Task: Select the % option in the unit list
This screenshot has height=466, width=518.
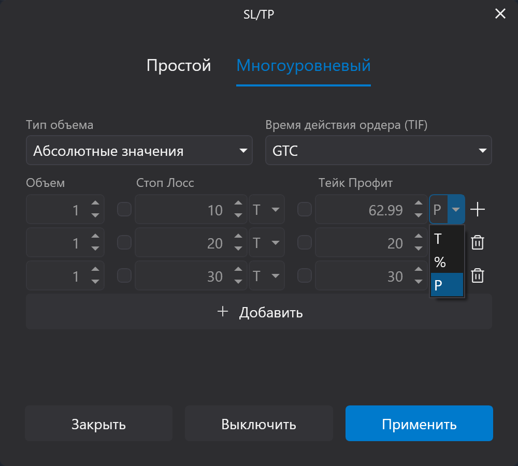Action: point(447,262)
